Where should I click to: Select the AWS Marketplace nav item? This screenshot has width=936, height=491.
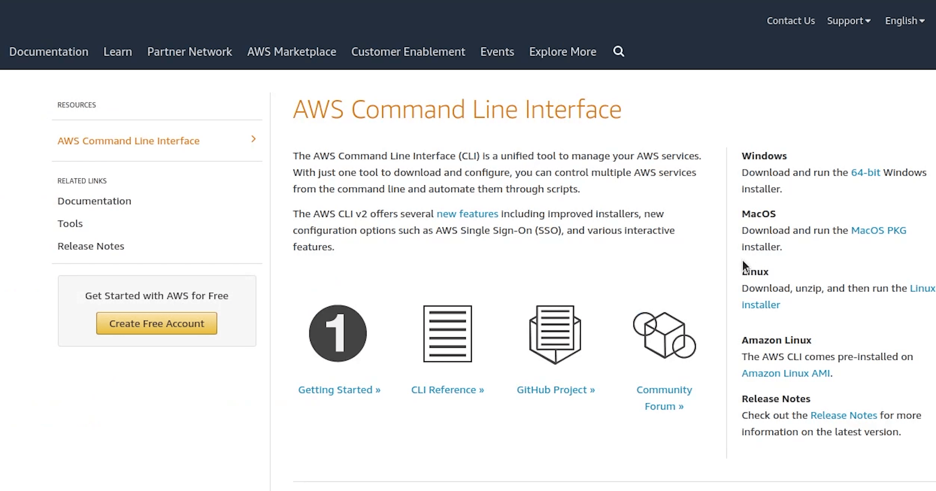coord(291,52)
